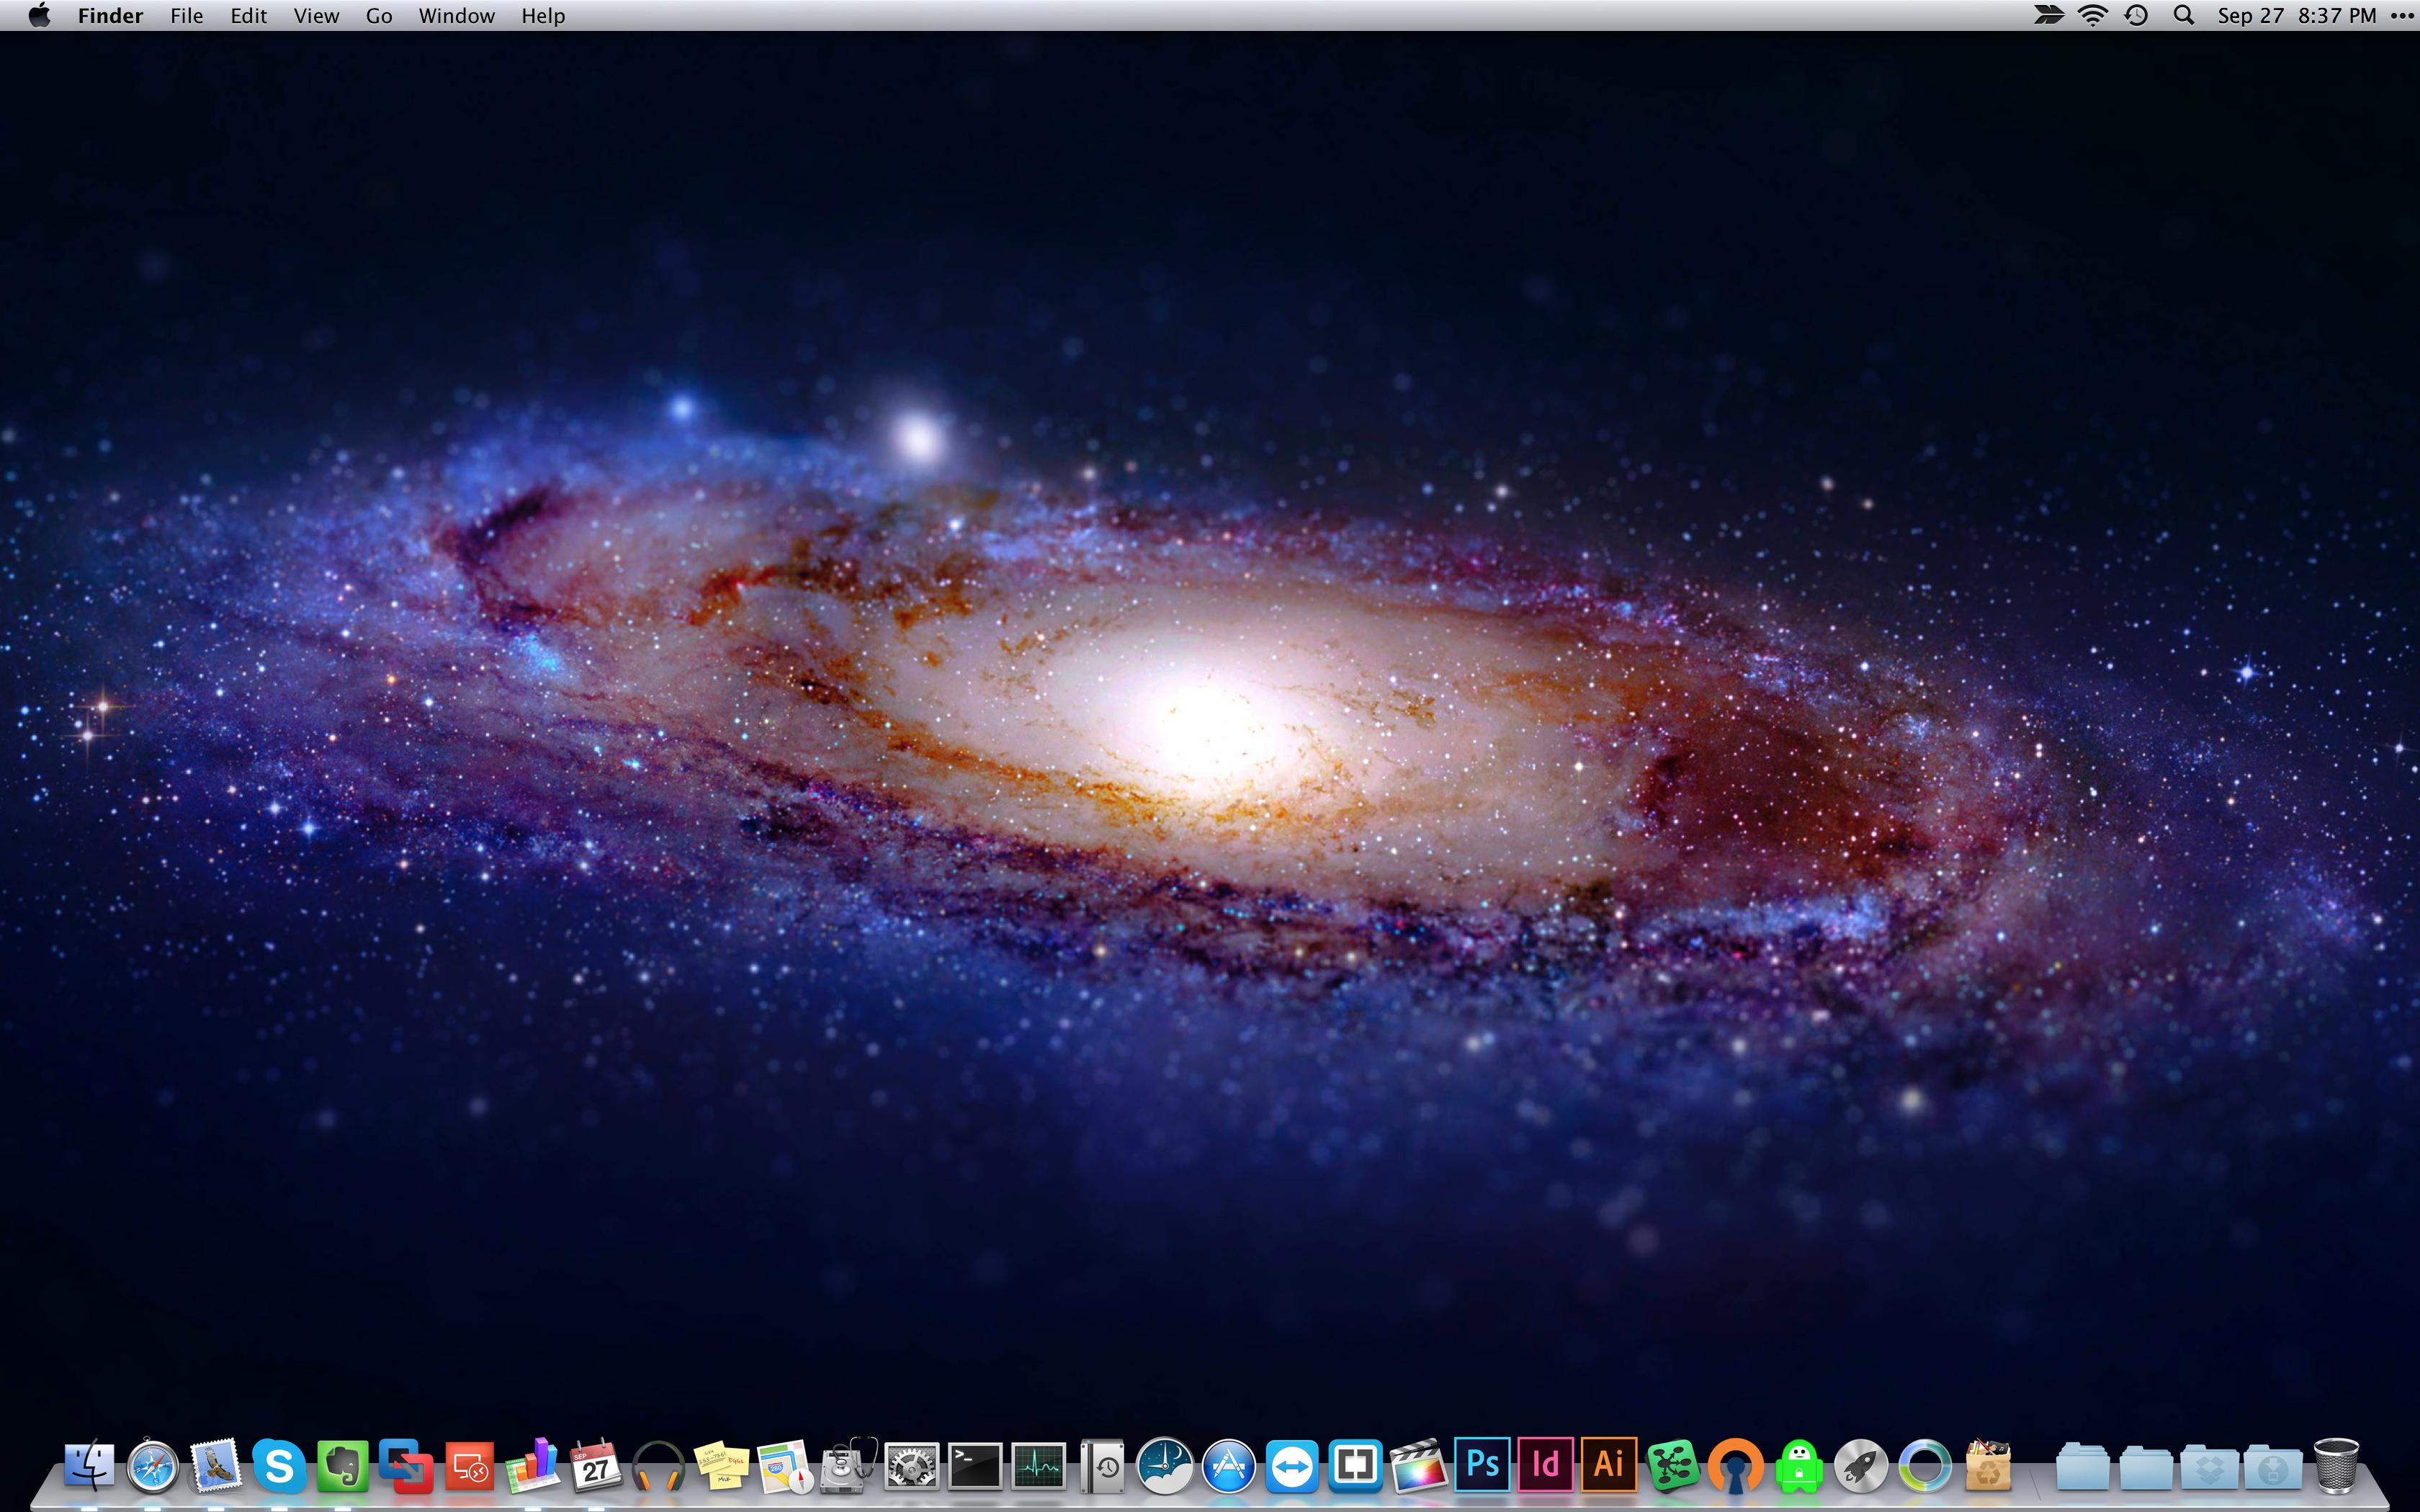2420x1512 pixels.
Task: Launch Skype from the dock
Action: tap(279, 1466)
